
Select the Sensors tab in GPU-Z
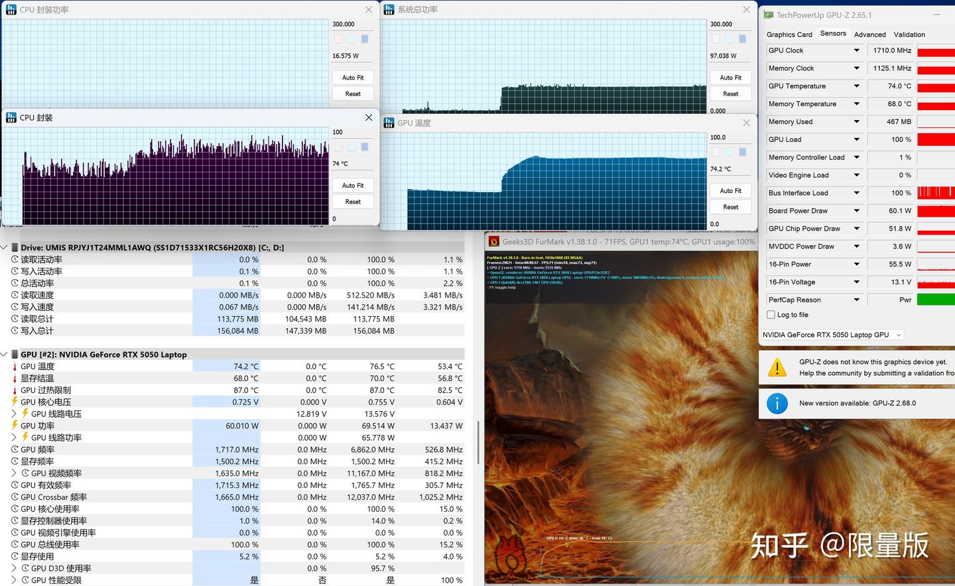pyautogui.click(x=833, y=34)
